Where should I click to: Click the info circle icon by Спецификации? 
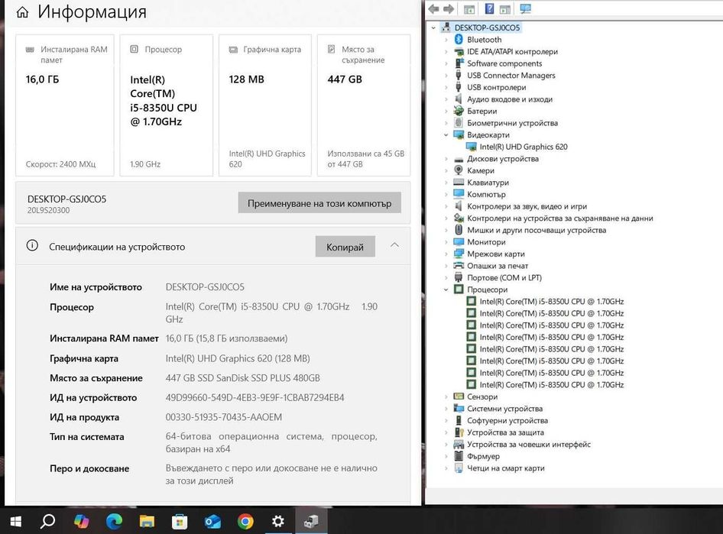(32, 245)
